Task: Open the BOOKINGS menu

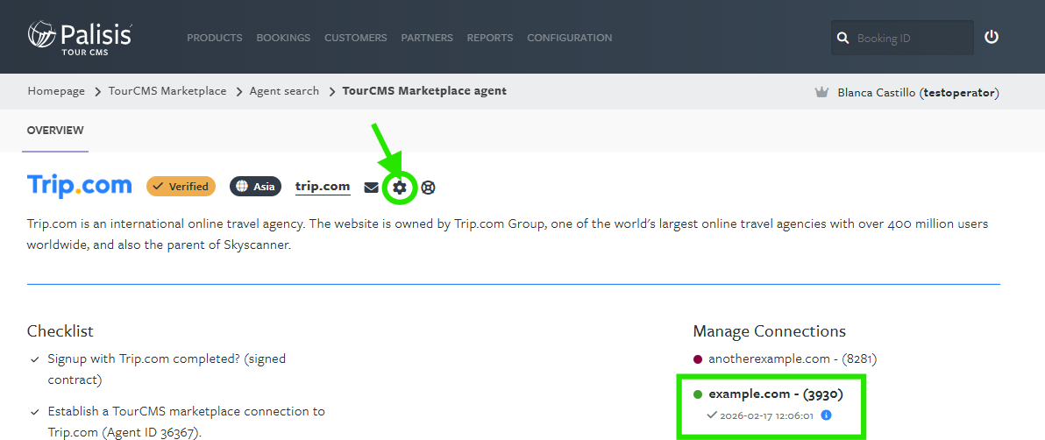Action: coord(283,38)
